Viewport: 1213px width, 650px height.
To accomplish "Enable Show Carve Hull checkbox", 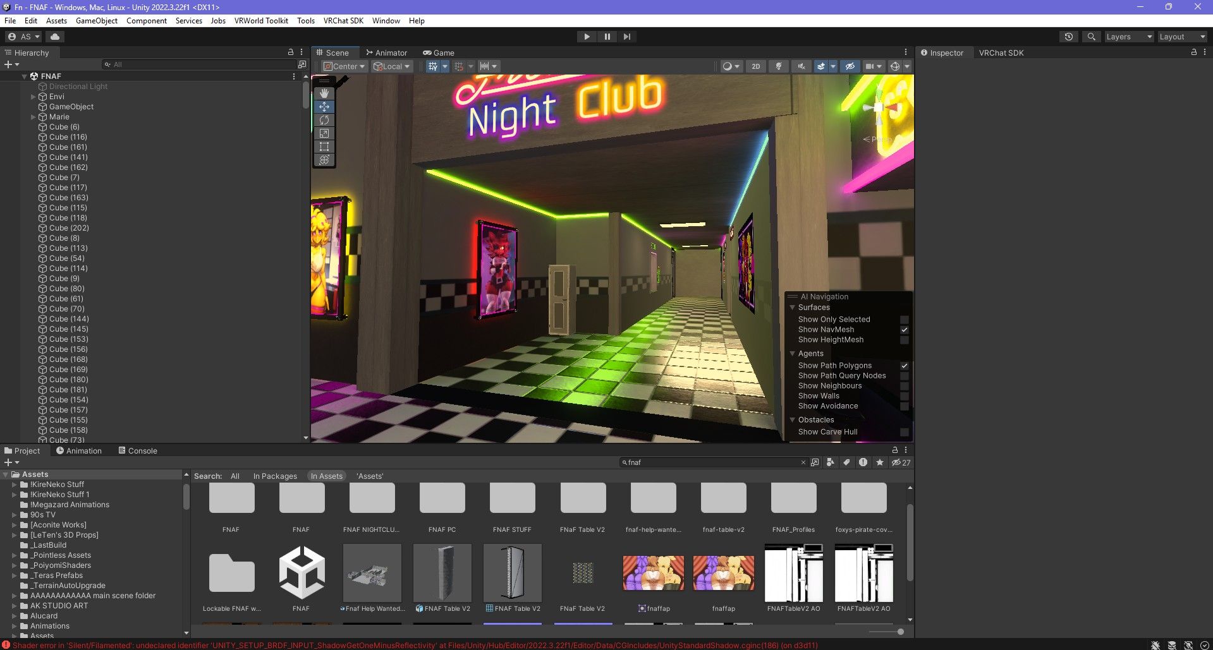I will (905, 432).
